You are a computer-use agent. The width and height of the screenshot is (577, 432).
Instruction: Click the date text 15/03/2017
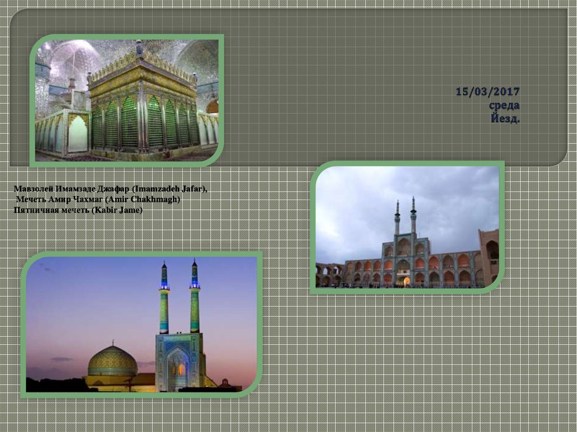pyautogui.click(x=487, y=92)
